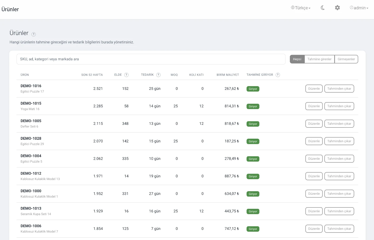Click the 887,76 ₺ cost cell
This screenshot has height=240, width=374.
(232, 176)
